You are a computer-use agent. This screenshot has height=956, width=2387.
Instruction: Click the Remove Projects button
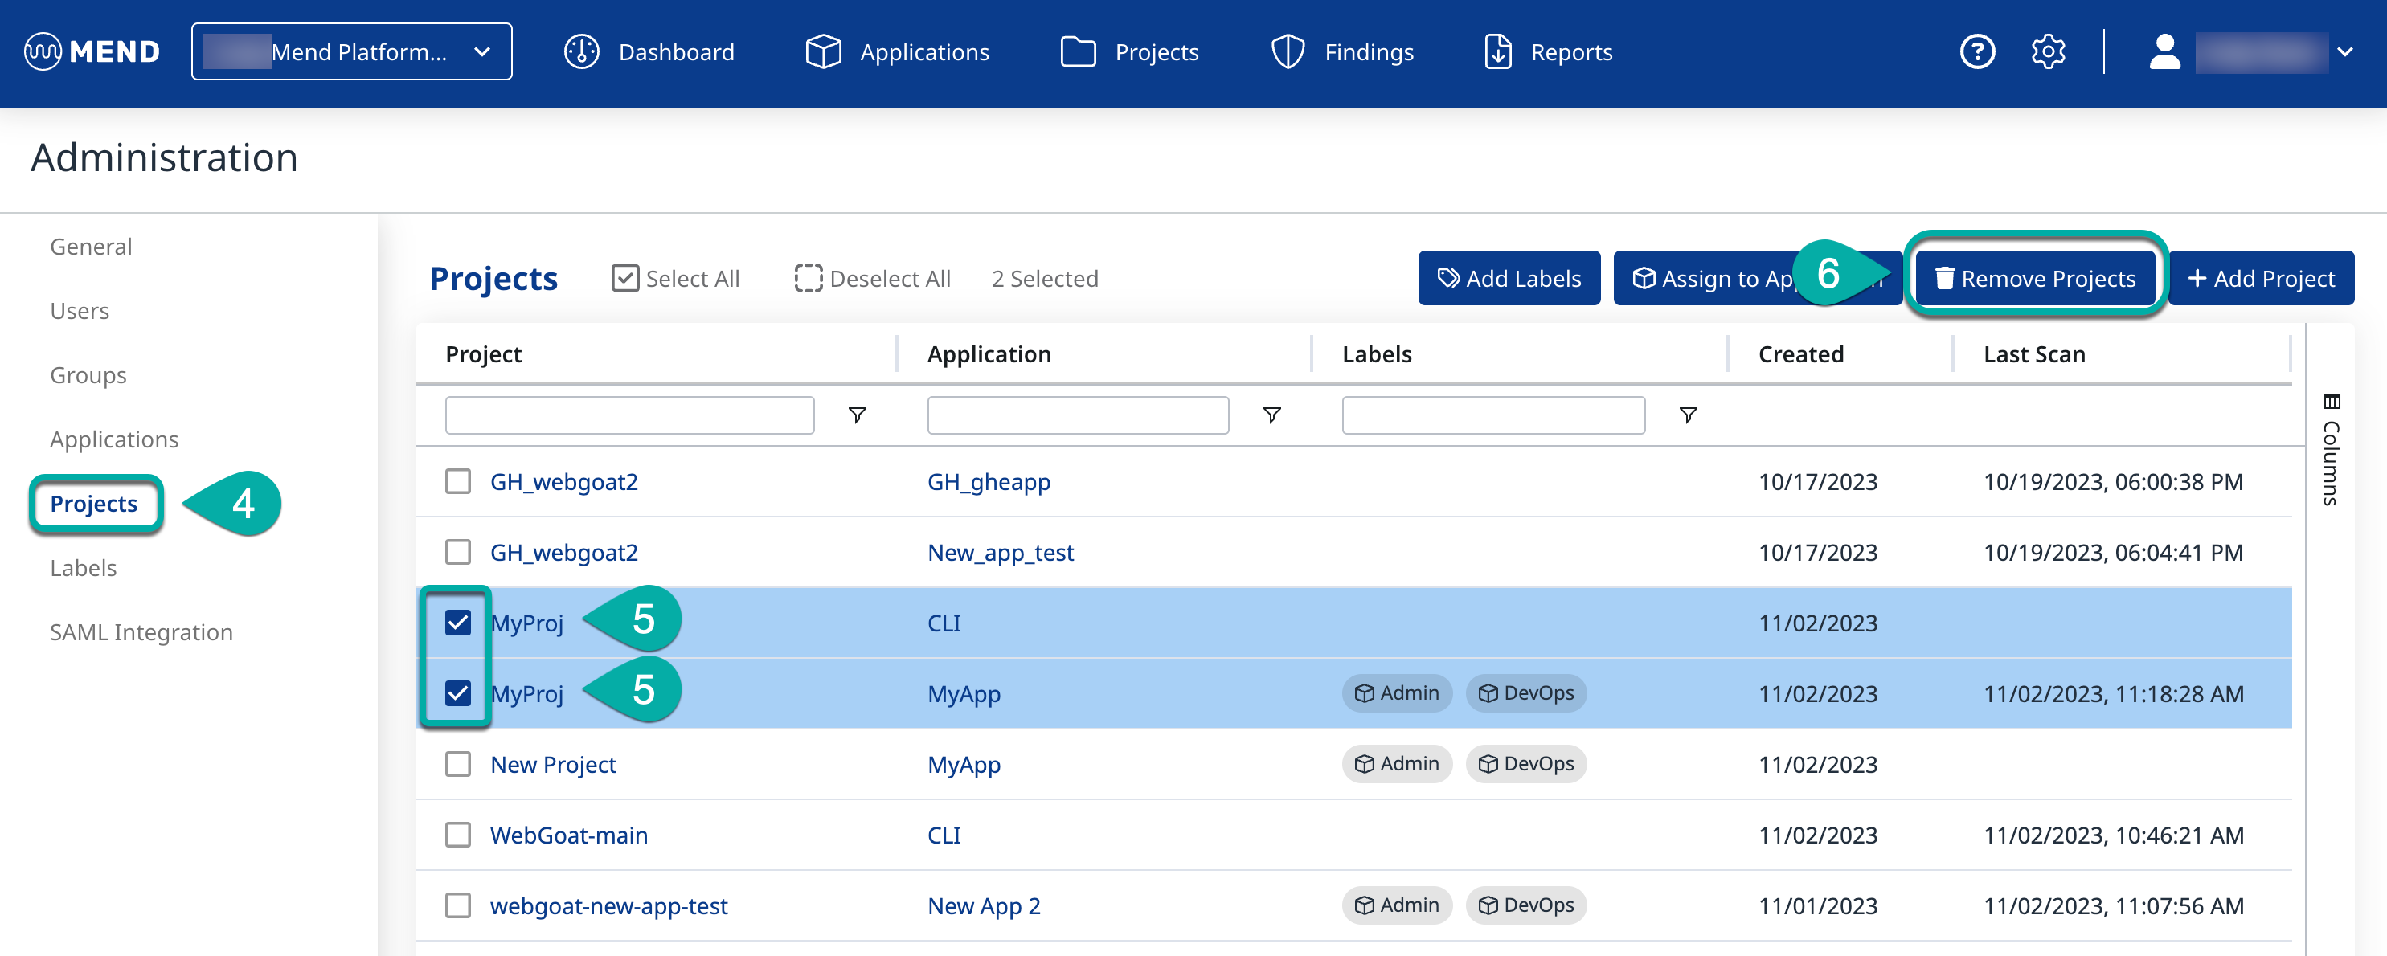tap(2035, 279)
